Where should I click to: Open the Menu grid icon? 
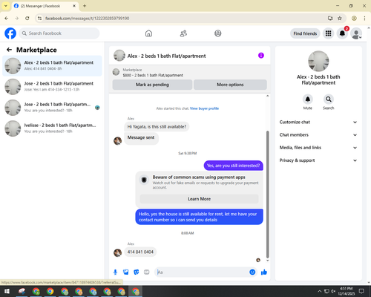pyautogui.click(x=328, y=33)
